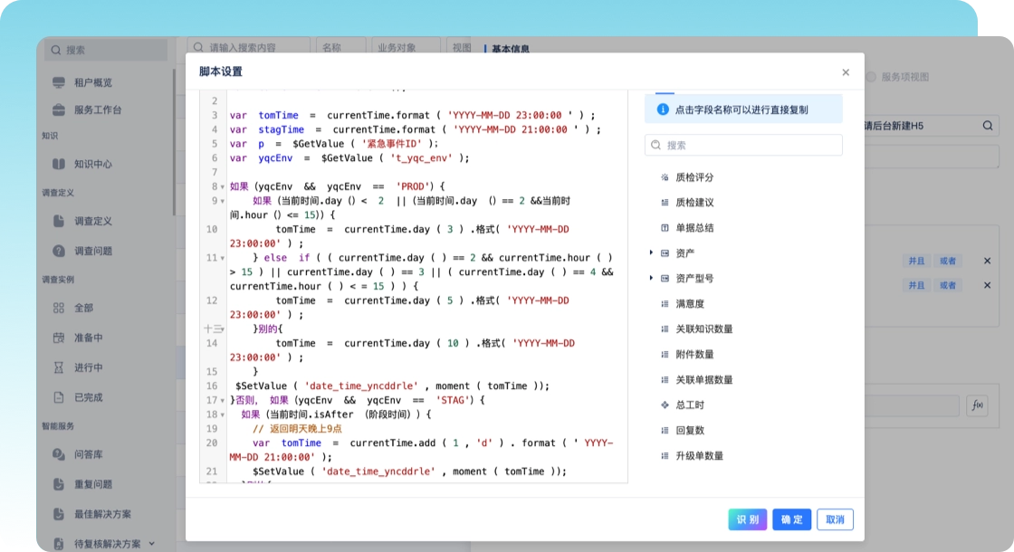Copy the 满意度 field name
The image size is (1014, 552).
click(690, 303)
